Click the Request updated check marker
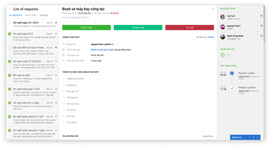 click(232, 88)
